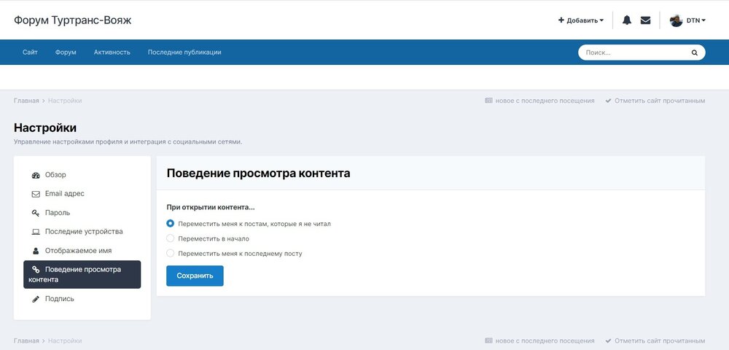Expand the Добавить dropdown menu

coord(581,20)
